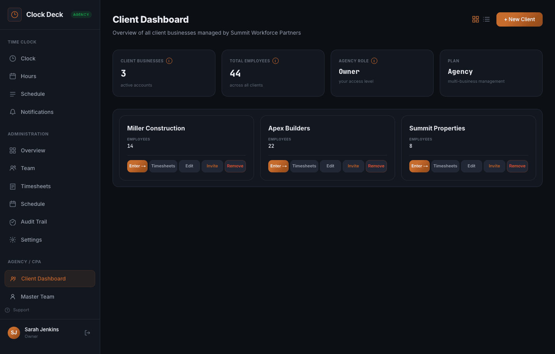Remove the Apex Builders client
555x354 pixels.
pos(376,166)
